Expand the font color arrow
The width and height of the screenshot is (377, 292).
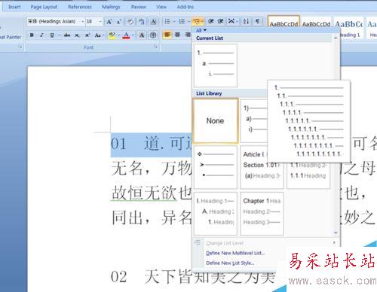tap(133, 35)
